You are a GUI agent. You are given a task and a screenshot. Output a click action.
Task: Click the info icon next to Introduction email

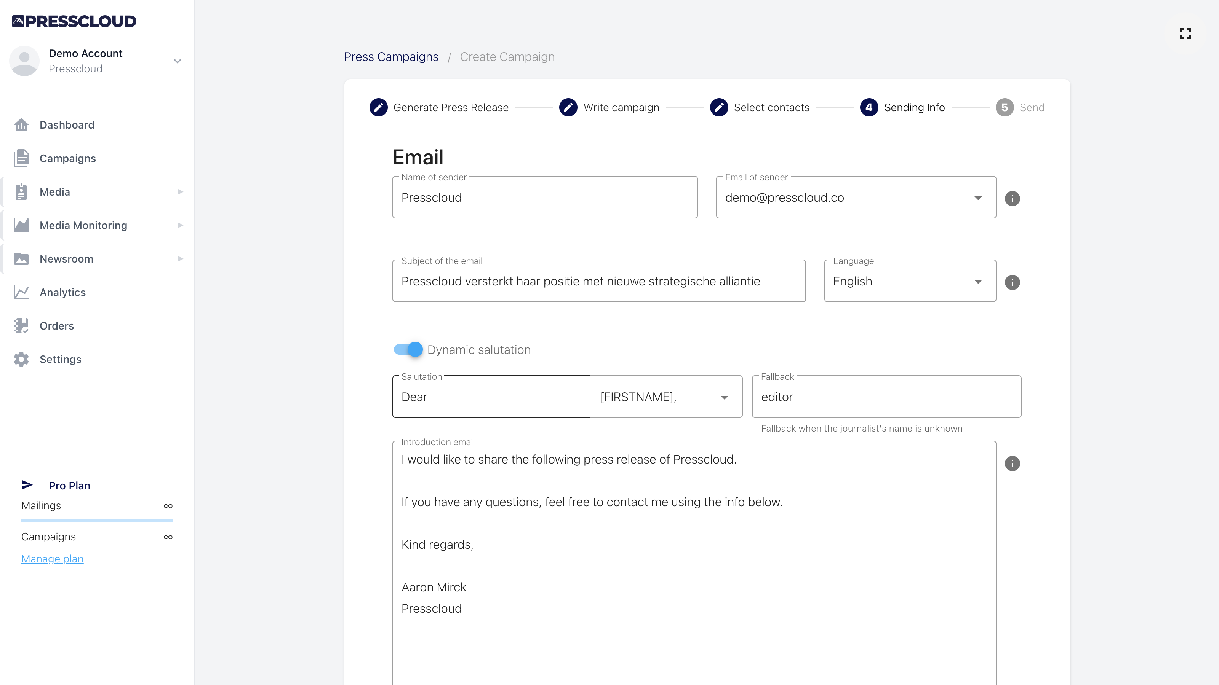(1013, 463)
